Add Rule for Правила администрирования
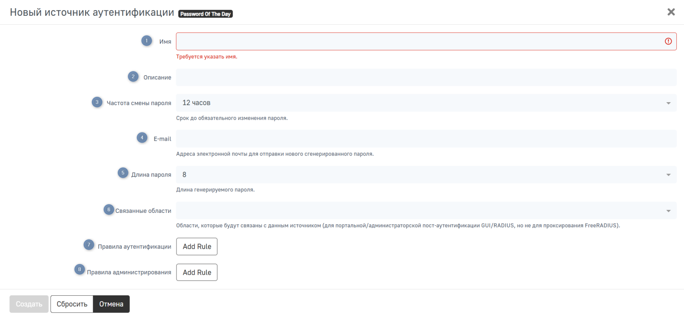This screenshot has height=318, width=684. [197, 272]
